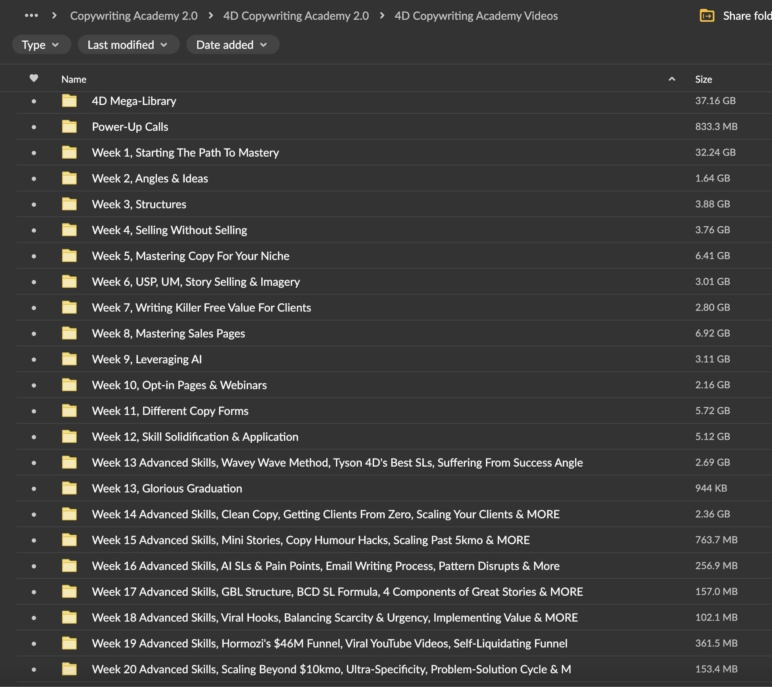772x687 pixels.
Task: Toggle favorite dot for Week 6 row
Action: pos(34,282)
